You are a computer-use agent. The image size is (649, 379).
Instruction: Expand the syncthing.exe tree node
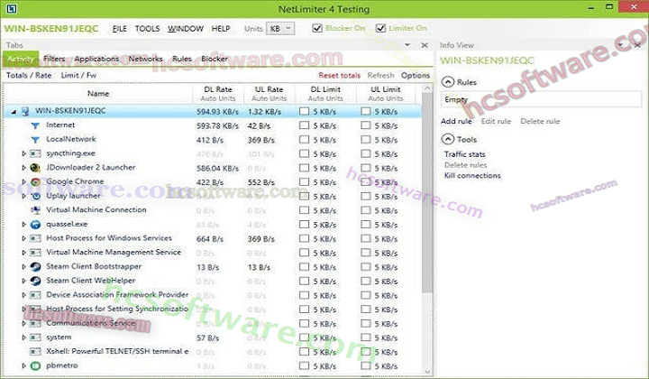(24, 153)
